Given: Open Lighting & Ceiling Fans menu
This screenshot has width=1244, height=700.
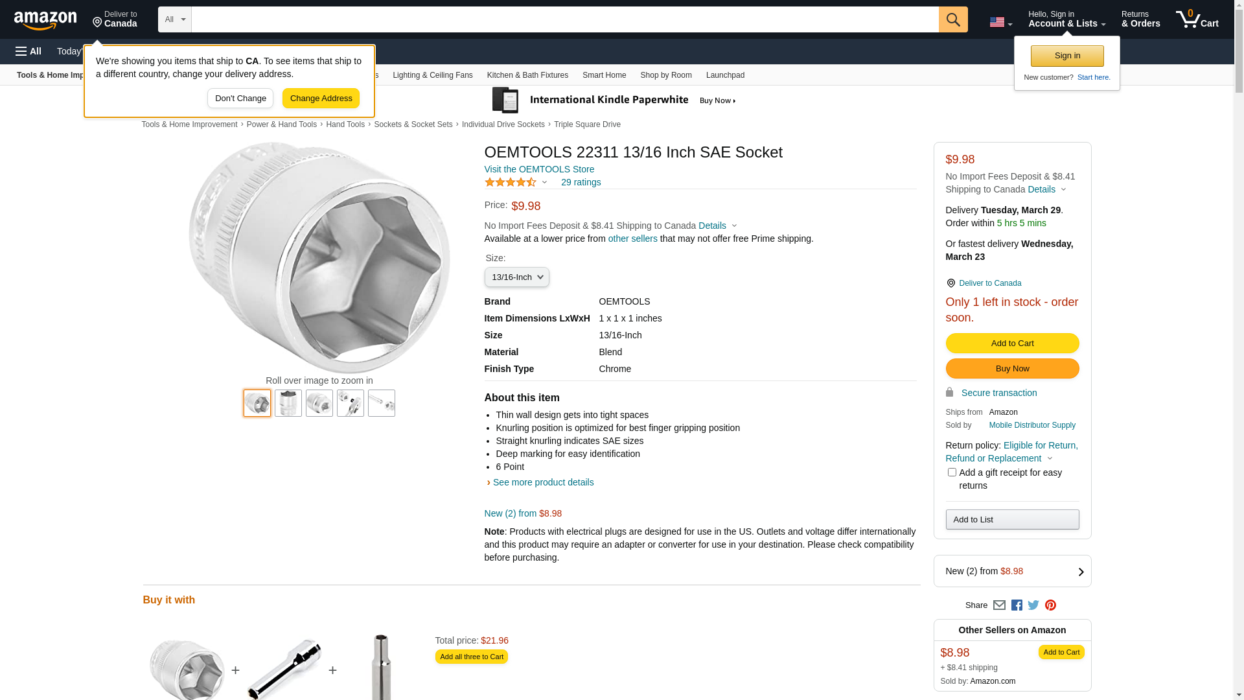Looking at the screenshot, I should 432,75.
